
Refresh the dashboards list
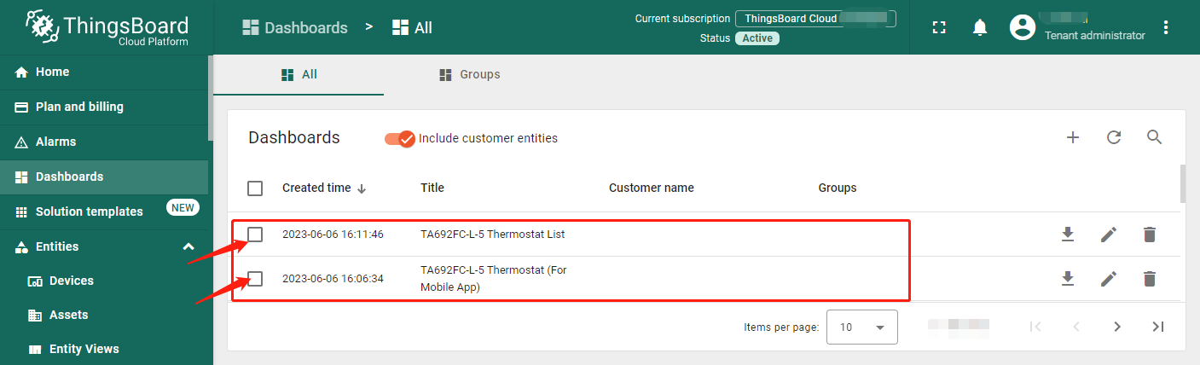(1114, 137)
